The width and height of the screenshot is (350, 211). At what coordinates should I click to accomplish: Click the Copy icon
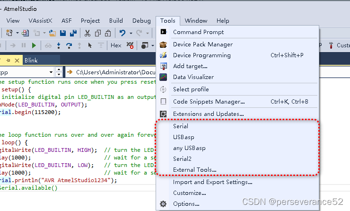(98, 33)
